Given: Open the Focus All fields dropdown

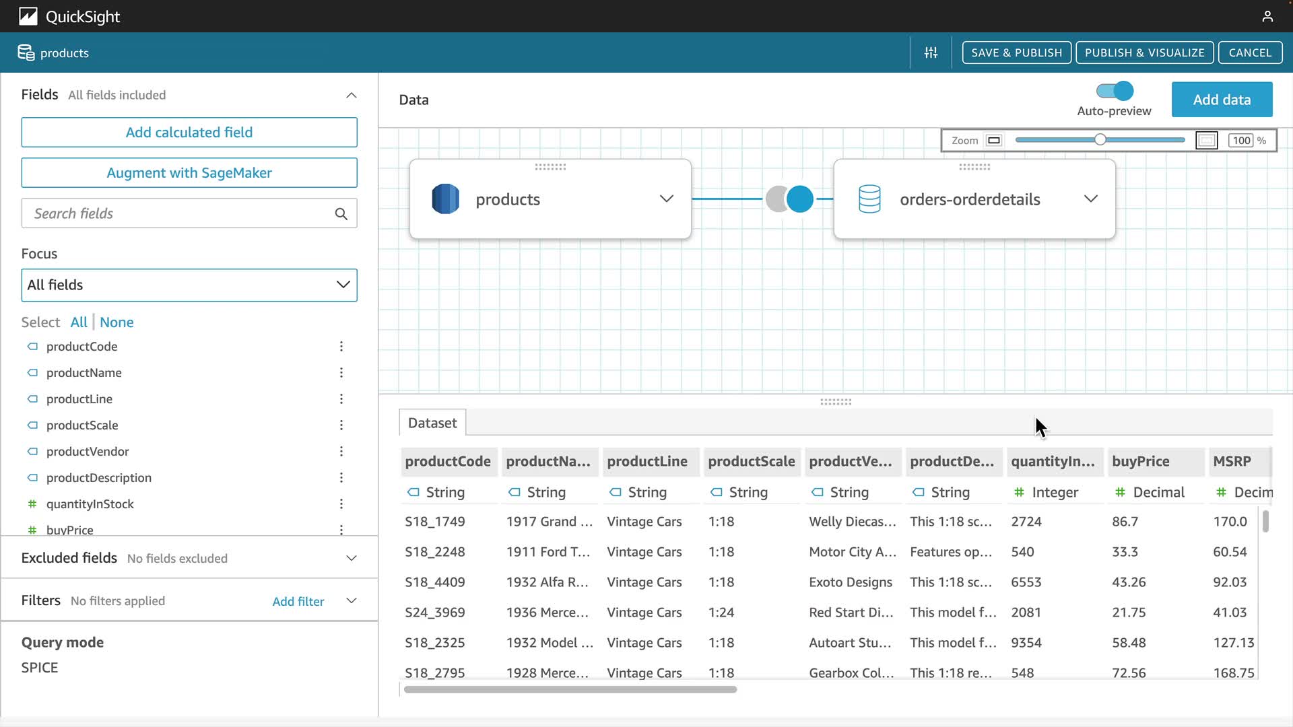Looking at the screenshot, I should coord(189,285).
